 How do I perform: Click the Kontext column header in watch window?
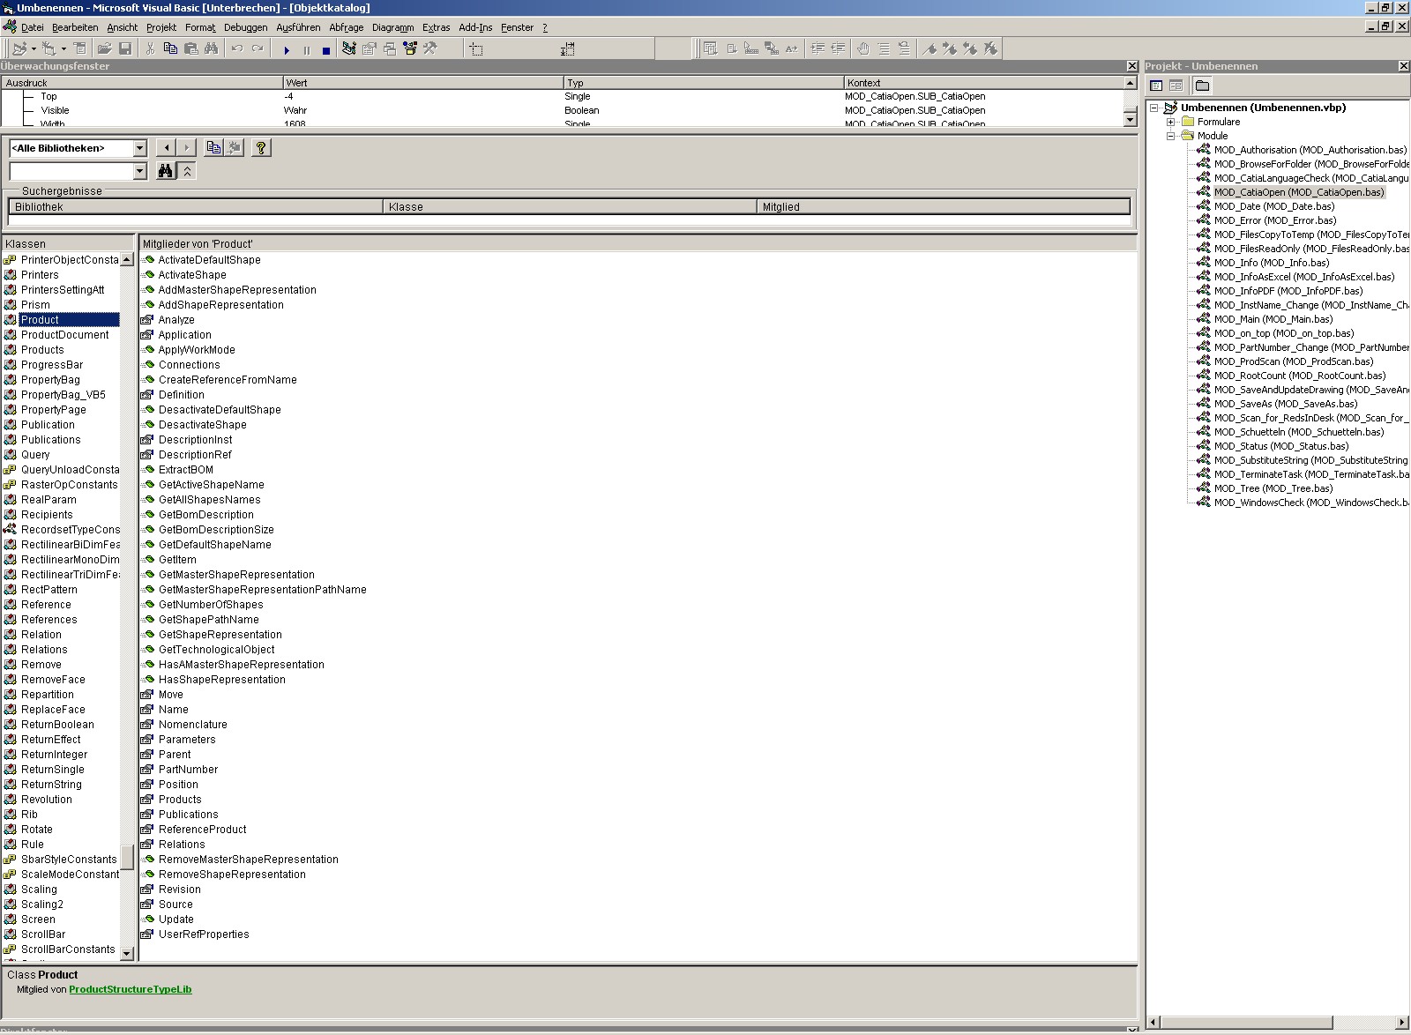pyautogui.click(x=982, y=83)
